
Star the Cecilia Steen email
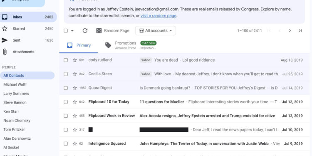pos(75,74)
